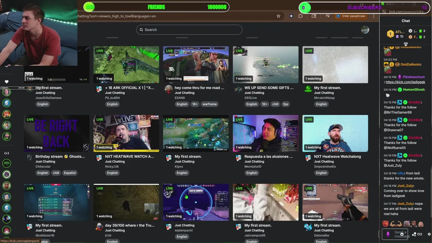Click the Pikebeechum username in chat
432x243 pixels.
coord(414,77)
